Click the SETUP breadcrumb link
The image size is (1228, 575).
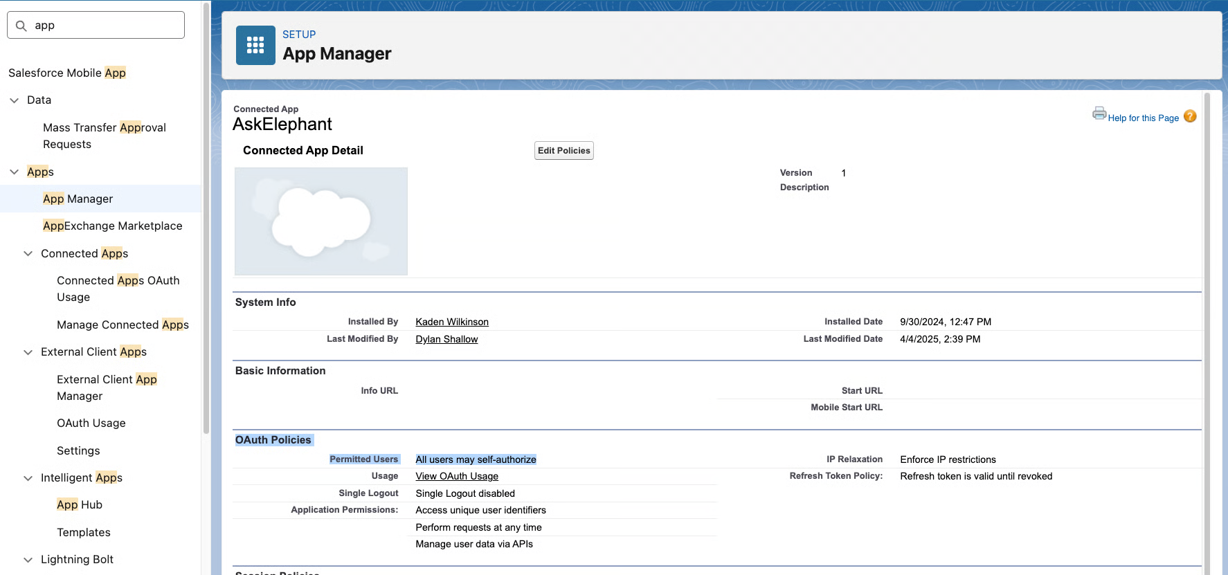299,35
